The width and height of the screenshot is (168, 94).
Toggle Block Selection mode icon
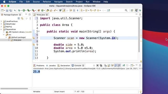[x=74, y=10]
